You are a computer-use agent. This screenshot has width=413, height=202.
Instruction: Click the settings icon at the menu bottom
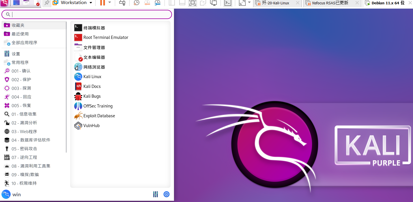click(x=156, y=194)
